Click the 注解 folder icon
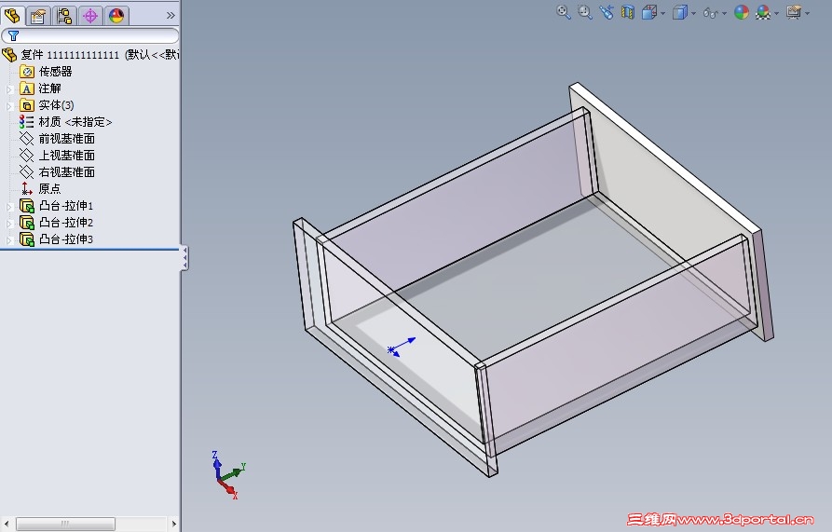This screenshot has height=532, width=832. 26,89
